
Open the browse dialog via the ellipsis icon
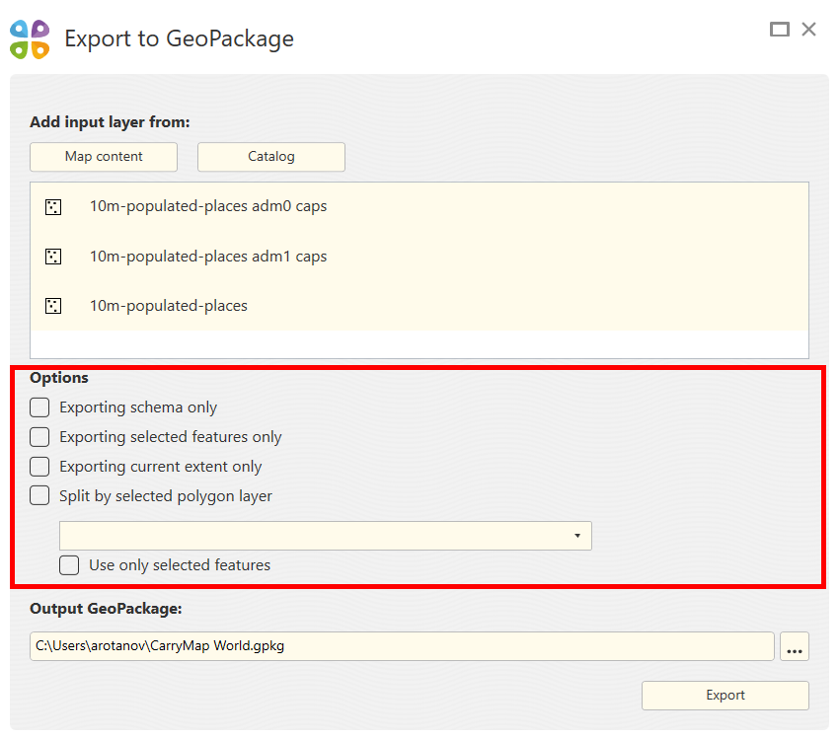point(795,646)
